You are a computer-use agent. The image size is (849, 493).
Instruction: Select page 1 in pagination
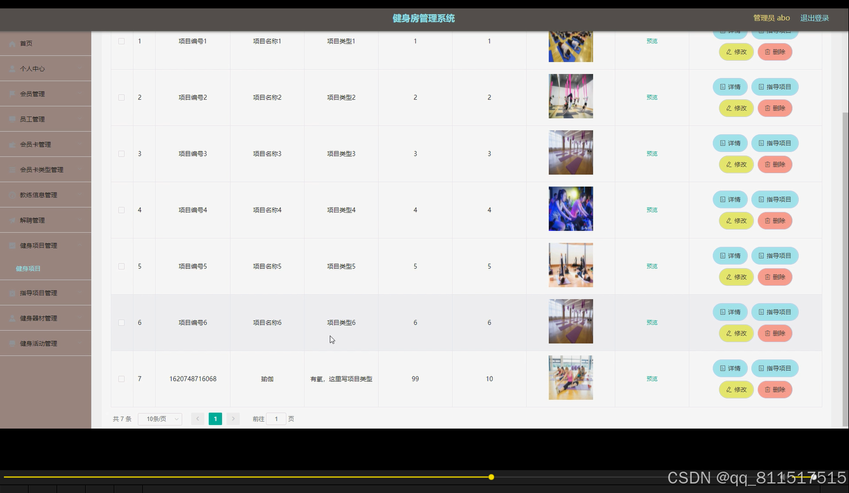(216, 418)
